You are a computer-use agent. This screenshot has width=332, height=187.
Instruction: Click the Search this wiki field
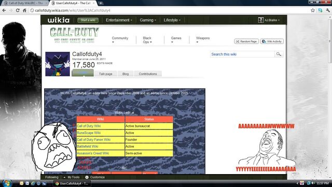[242, 54]
